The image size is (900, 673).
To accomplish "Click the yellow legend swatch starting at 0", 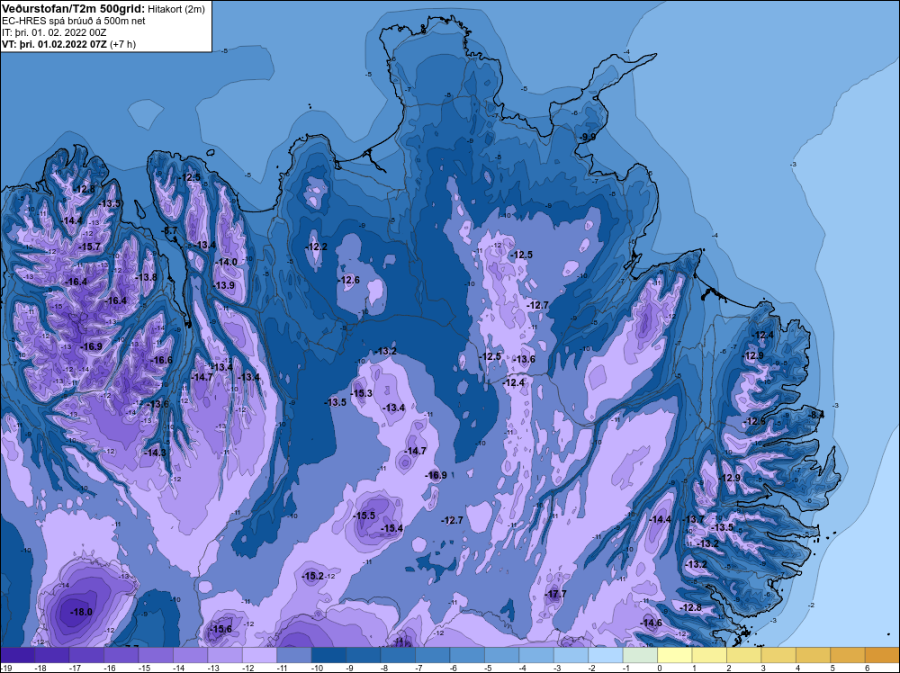I will [675, 655].
